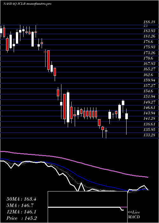This screenshot has width=159, height=223.
Task: Click the MACD histogram box
Action: pos(87,207)
